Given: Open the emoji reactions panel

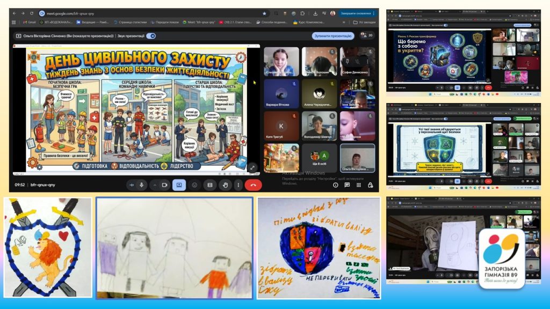Looking at the screenshot, I should pos(194,185).
